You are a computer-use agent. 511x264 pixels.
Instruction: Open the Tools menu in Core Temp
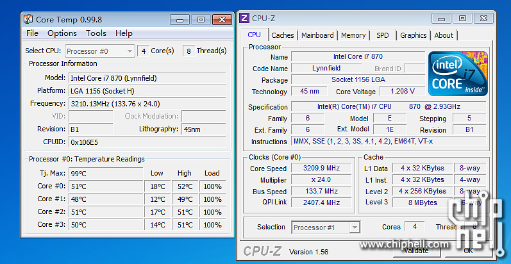point(96,33)
